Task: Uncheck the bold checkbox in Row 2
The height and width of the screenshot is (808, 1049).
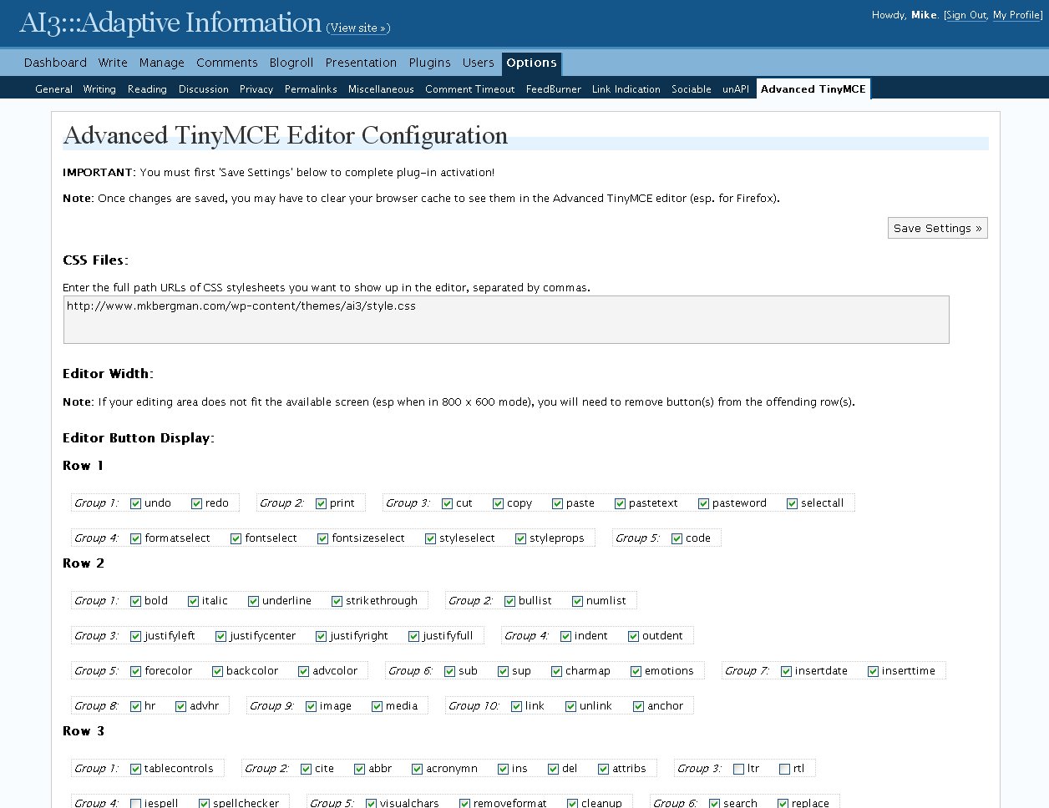Action: click(x=135, y=601)
